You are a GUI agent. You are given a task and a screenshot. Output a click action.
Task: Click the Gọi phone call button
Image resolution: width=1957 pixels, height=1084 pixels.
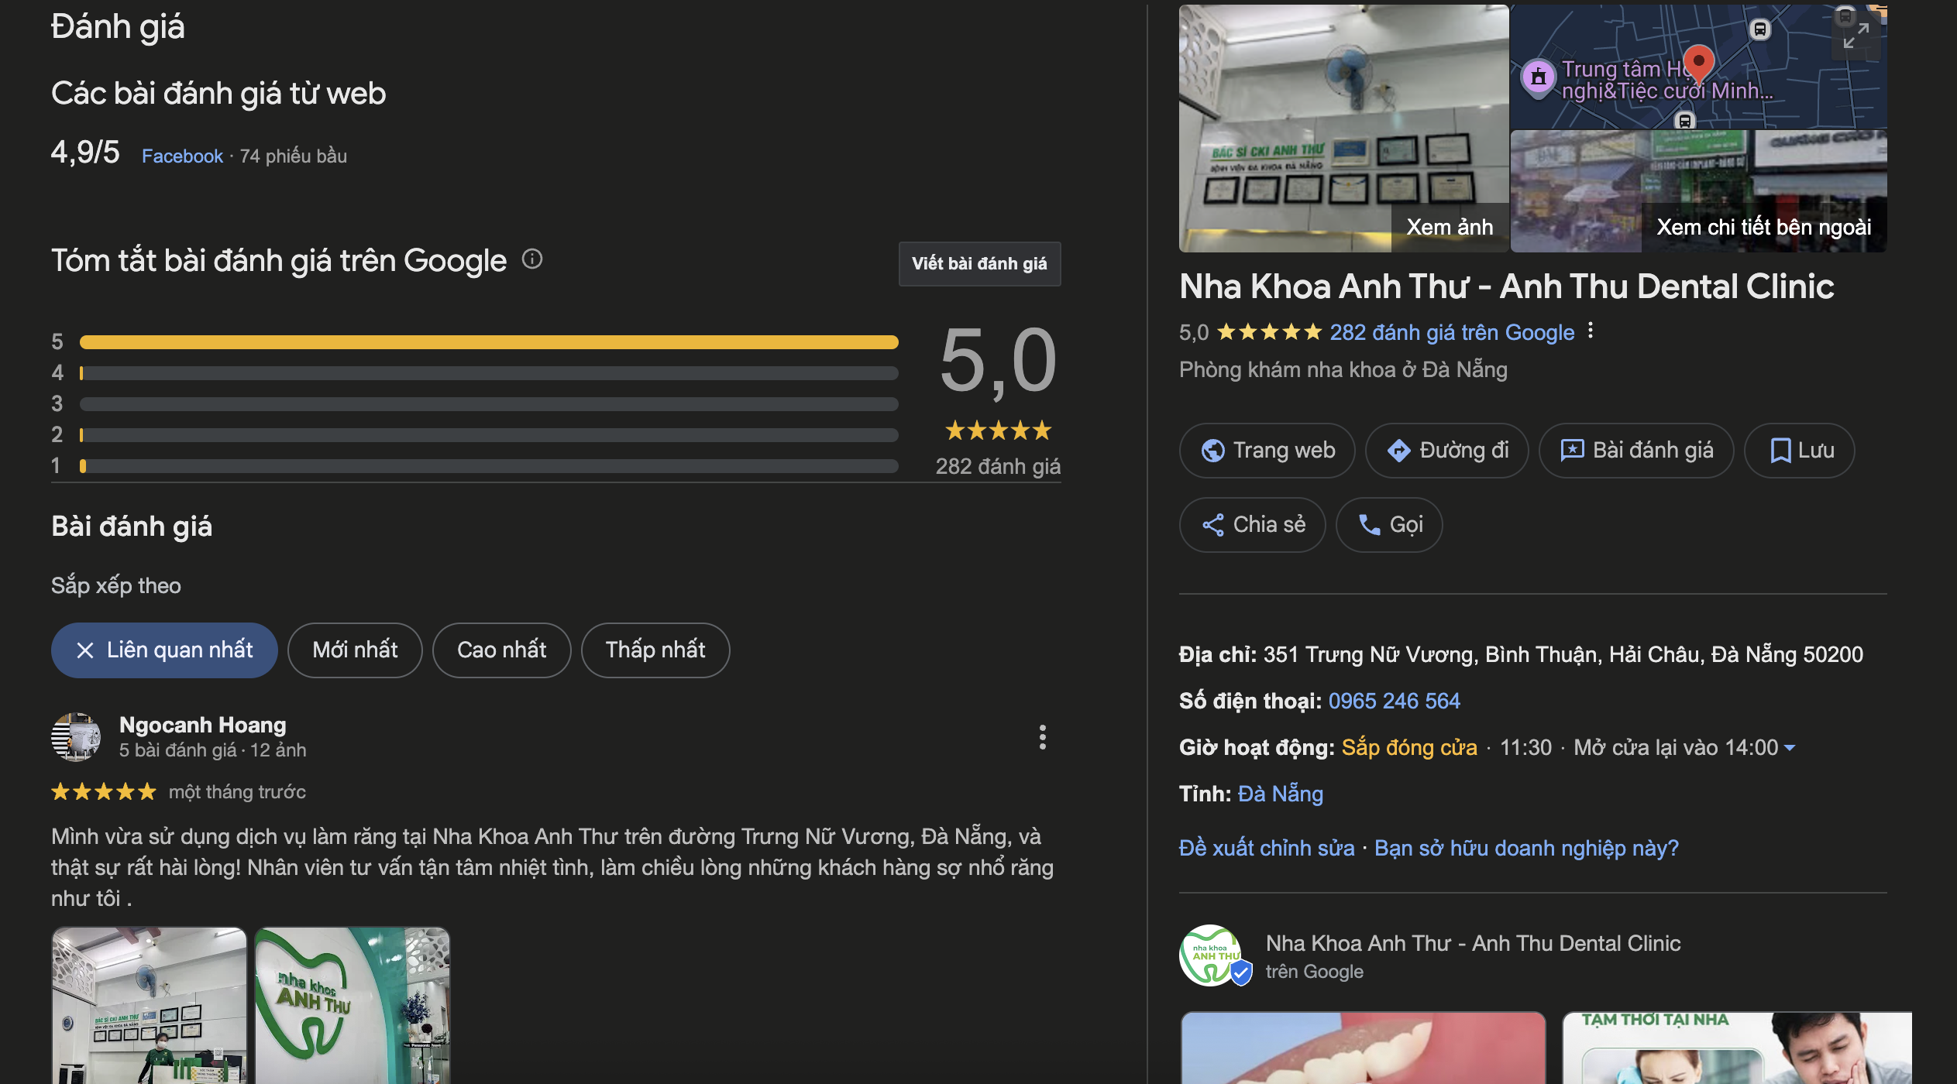click(1389, 525)
